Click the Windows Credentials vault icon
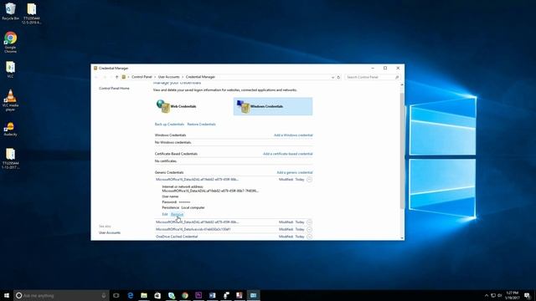 point(243,106)
